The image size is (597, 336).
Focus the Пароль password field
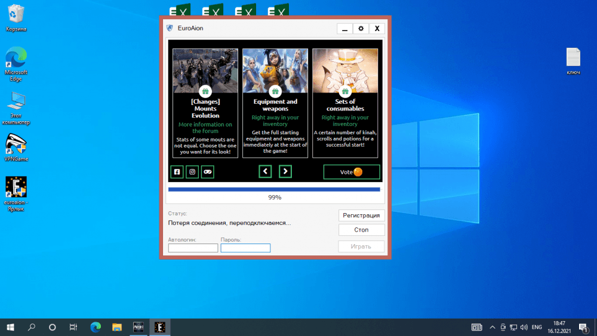(x=245, y=248)
